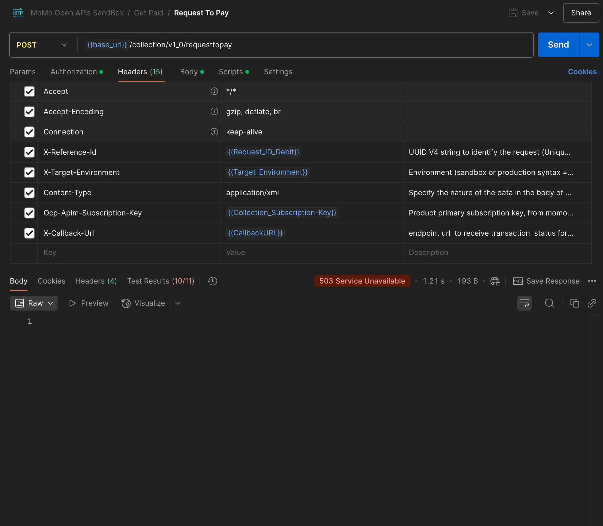Click the Preview play icon
This screenshot has height=526, width=603.
tap(72, 303)
